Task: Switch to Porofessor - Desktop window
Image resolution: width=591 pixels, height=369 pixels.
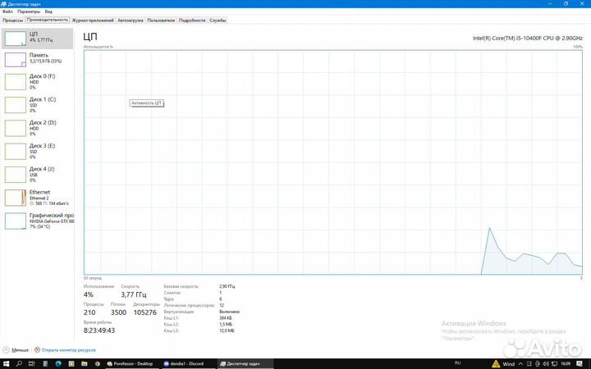Action: tap(130, 364)
